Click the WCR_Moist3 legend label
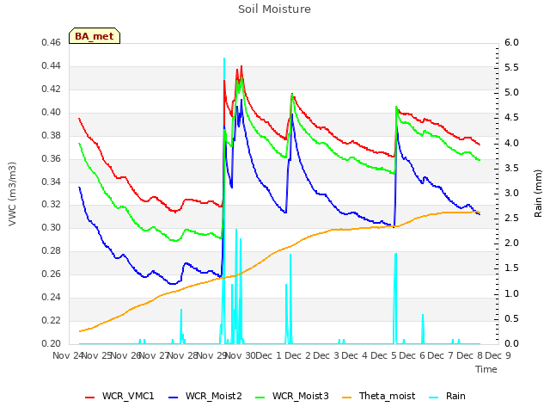The width and height of the screenshot is (550, 413). (x=300, y=396)
